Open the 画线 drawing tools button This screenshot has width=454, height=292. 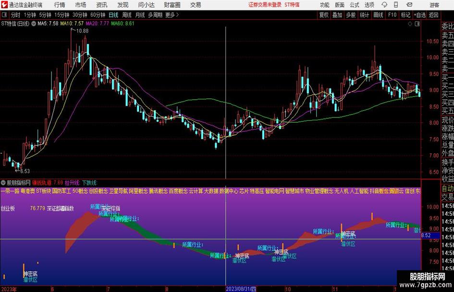pyautogui.click(x=378, y=15)
